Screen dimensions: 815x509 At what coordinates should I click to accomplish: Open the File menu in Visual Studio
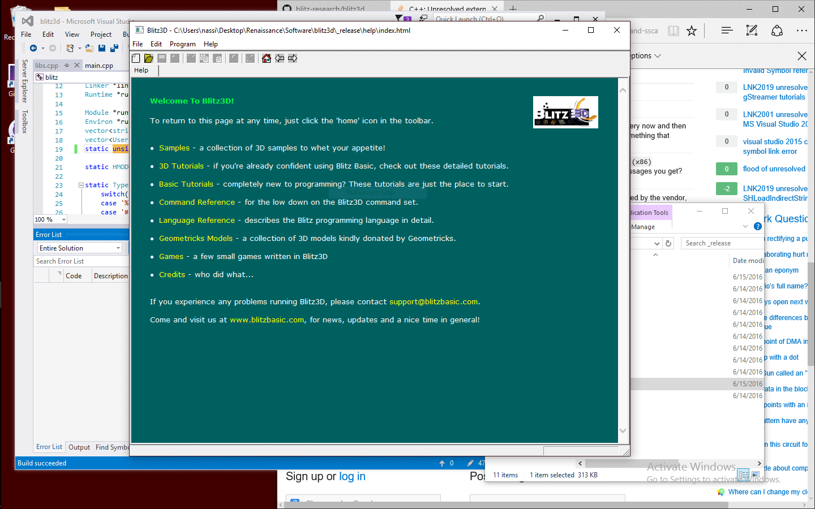[26, 34]
